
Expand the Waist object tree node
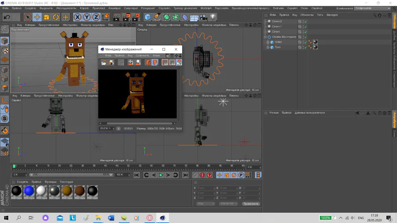tap(268, 42)
